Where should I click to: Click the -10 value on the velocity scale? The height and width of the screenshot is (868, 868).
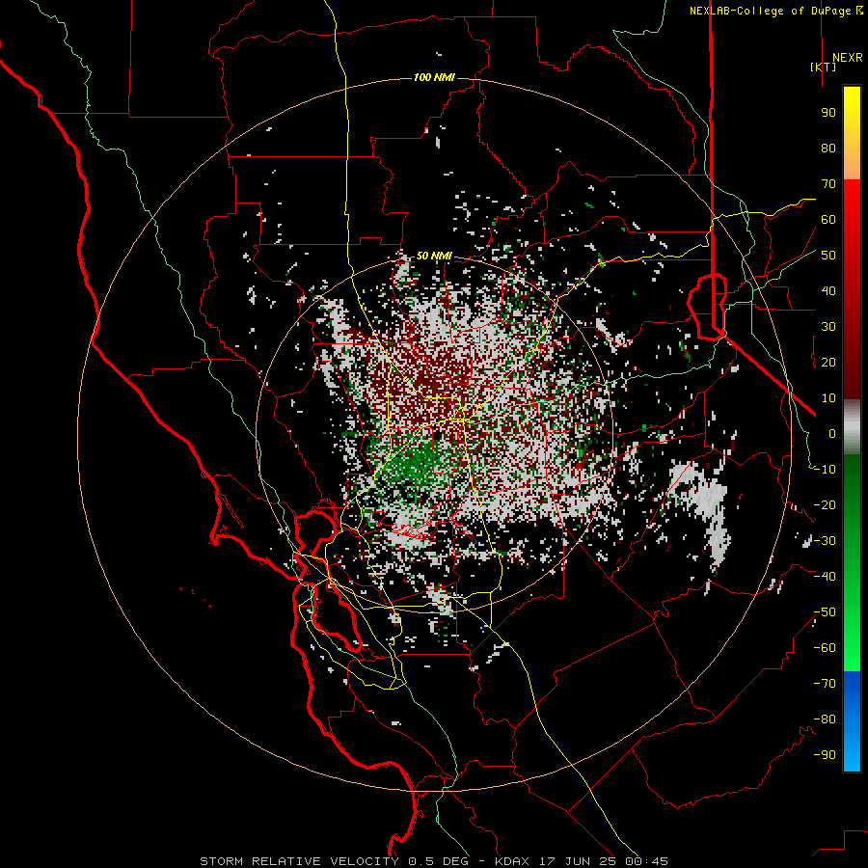[x=825, y=470]
